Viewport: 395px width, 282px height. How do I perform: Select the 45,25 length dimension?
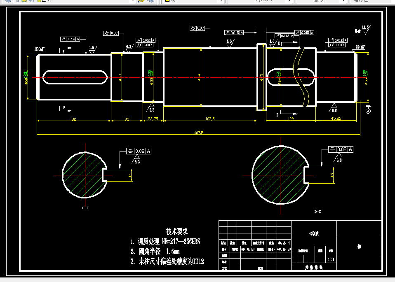[x=336, y=118]
